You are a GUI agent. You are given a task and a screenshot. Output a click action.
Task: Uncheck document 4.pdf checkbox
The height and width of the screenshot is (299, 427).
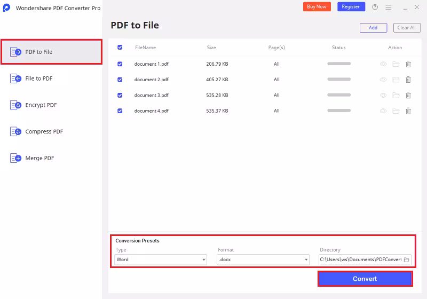tap(120, 111)
